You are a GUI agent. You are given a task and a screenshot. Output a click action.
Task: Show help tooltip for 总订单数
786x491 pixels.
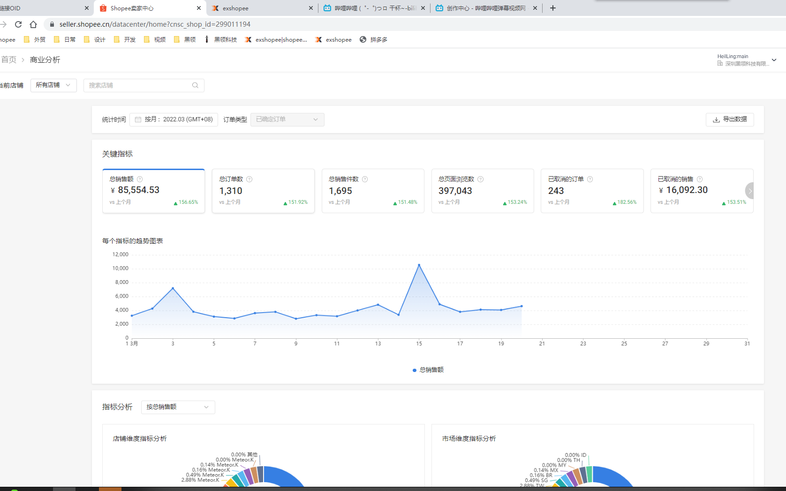coord(249,179)
